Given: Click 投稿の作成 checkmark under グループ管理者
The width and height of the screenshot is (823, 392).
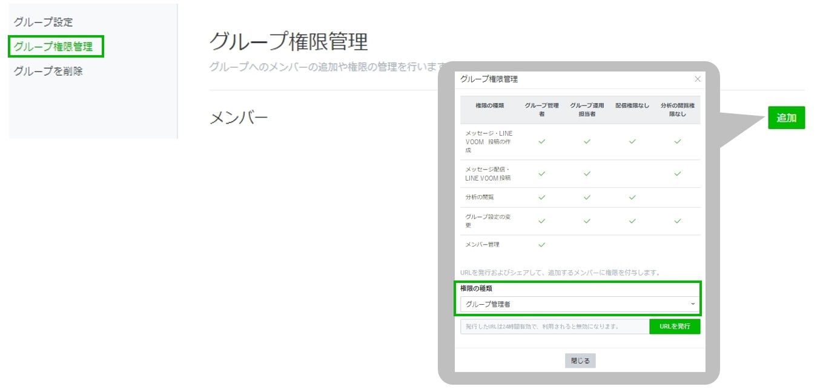Looking at the screenshot, I should click(542, 142).
